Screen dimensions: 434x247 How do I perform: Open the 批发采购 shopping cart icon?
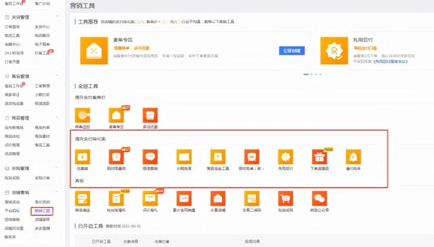coord(285,198)
